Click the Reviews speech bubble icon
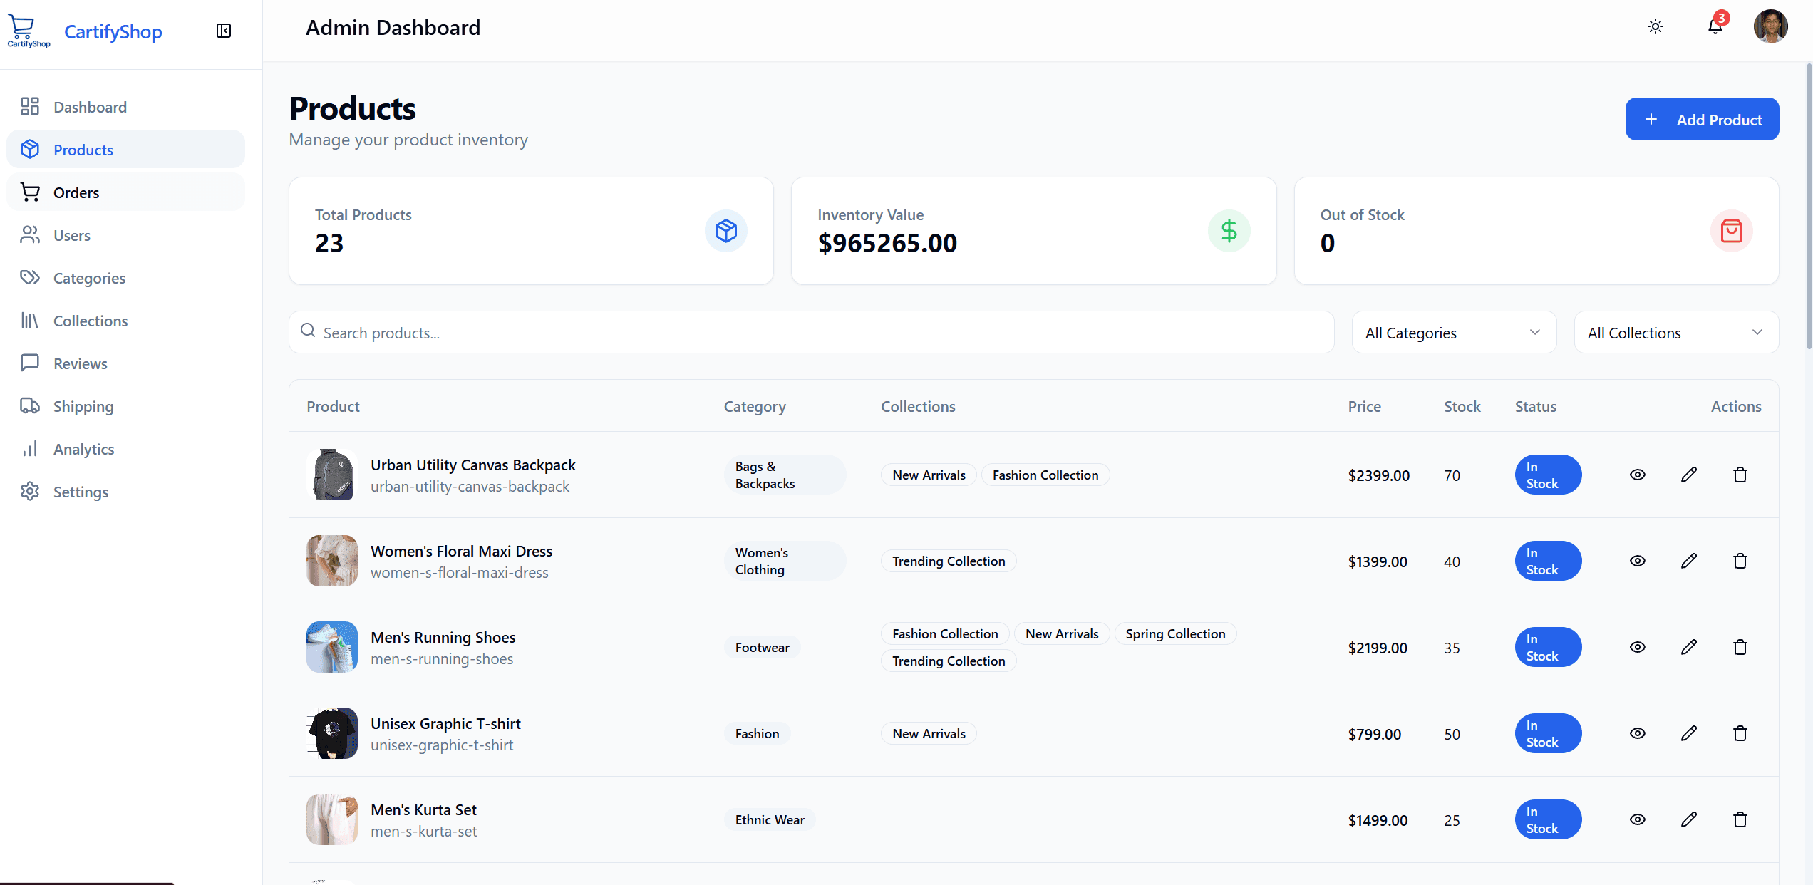Image resolution: width=1813 pixels, height=885 pixels. 30,363
